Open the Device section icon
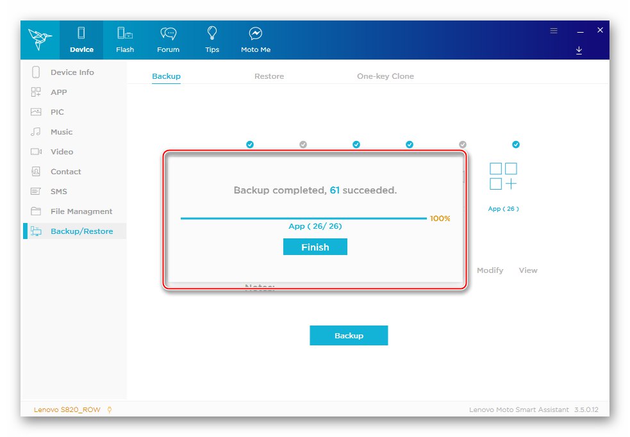This screenshot has height=437, width=630. (x=81, y=33)
